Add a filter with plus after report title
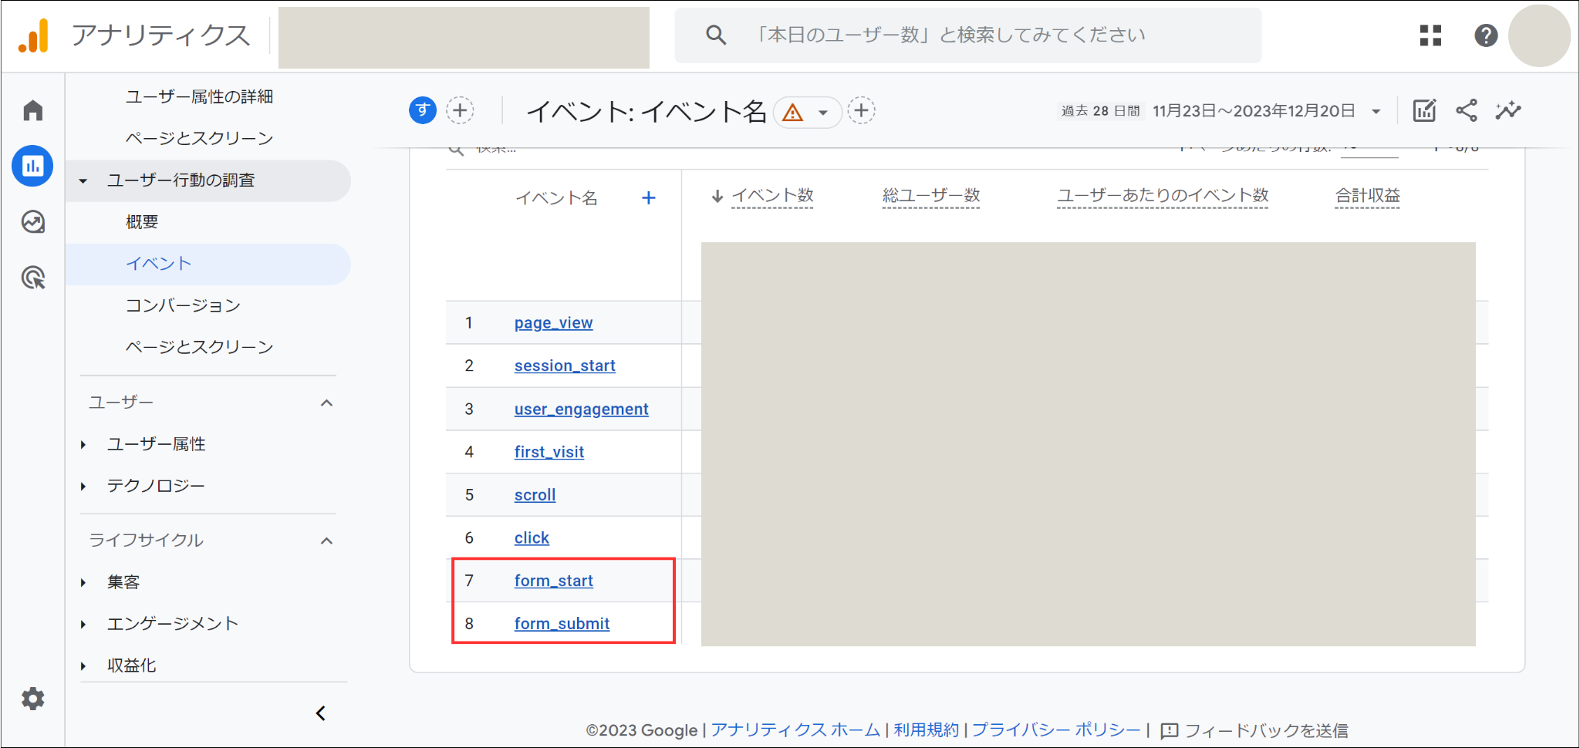 tap(861, 110)
